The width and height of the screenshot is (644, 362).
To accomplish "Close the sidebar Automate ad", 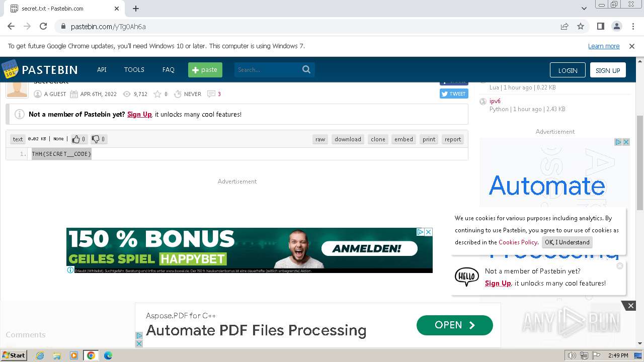I will [626, 142].
